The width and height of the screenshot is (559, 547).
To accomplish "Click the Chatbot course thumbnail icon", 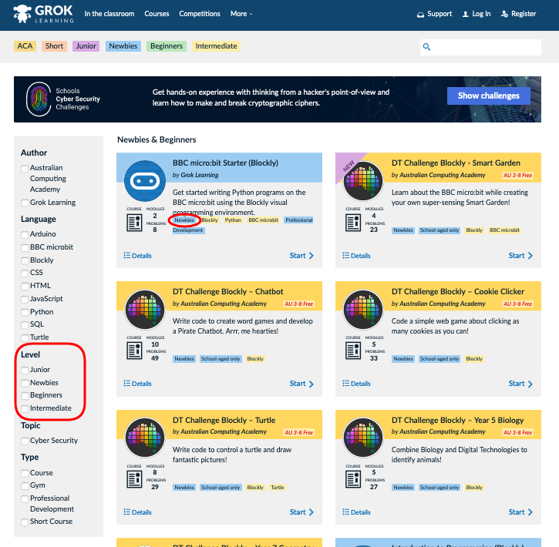I will click(x=145, y=310).
